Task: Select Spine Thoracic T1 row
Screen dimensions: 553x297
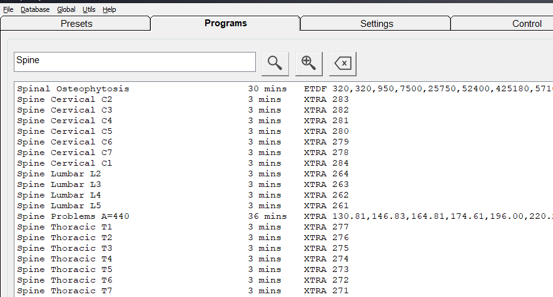Action: 285,227
